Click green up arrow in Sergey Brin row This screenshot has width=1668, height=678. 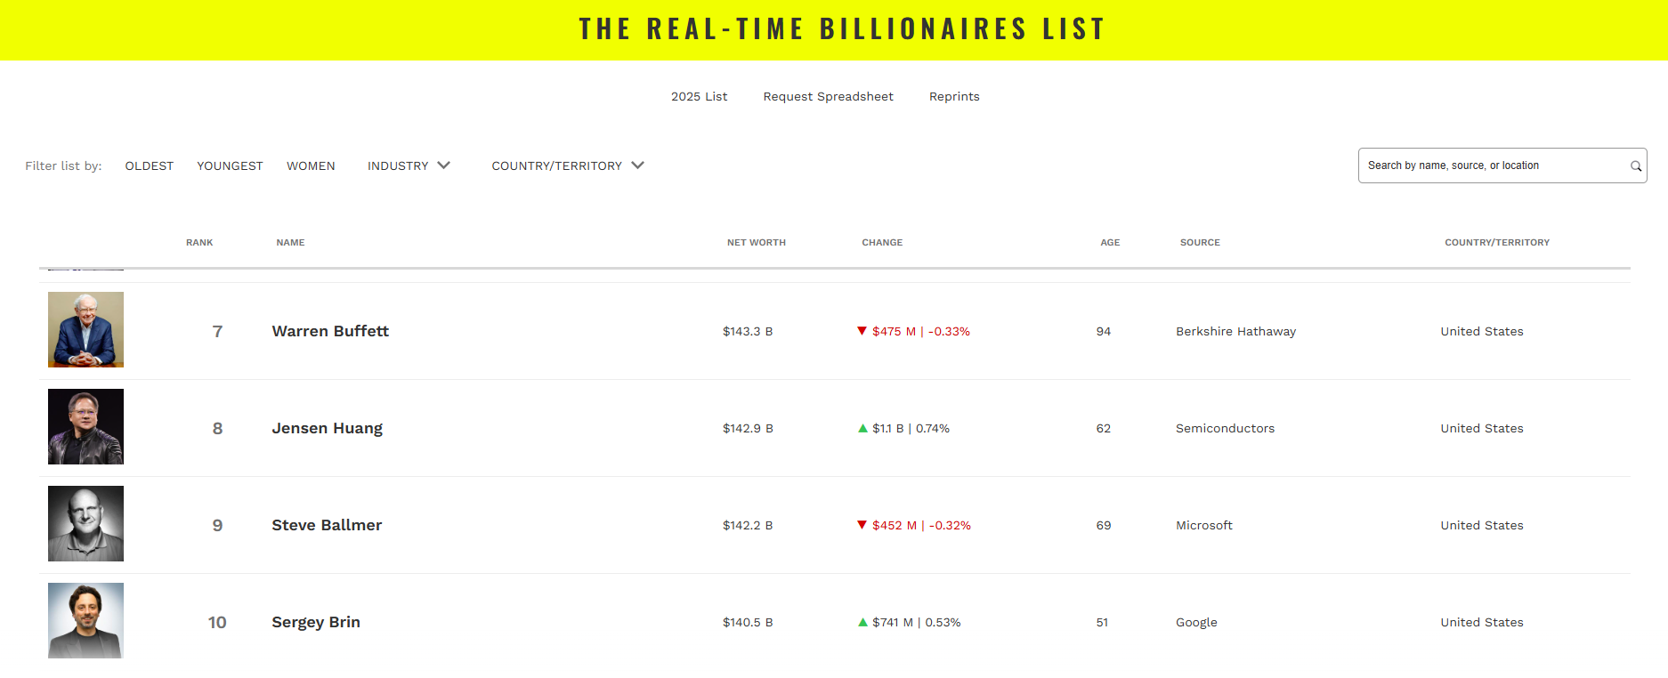(862, 622)
